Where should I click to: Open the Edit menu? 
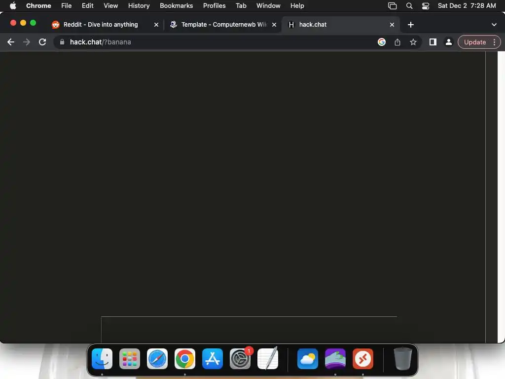tap(88, 6)
